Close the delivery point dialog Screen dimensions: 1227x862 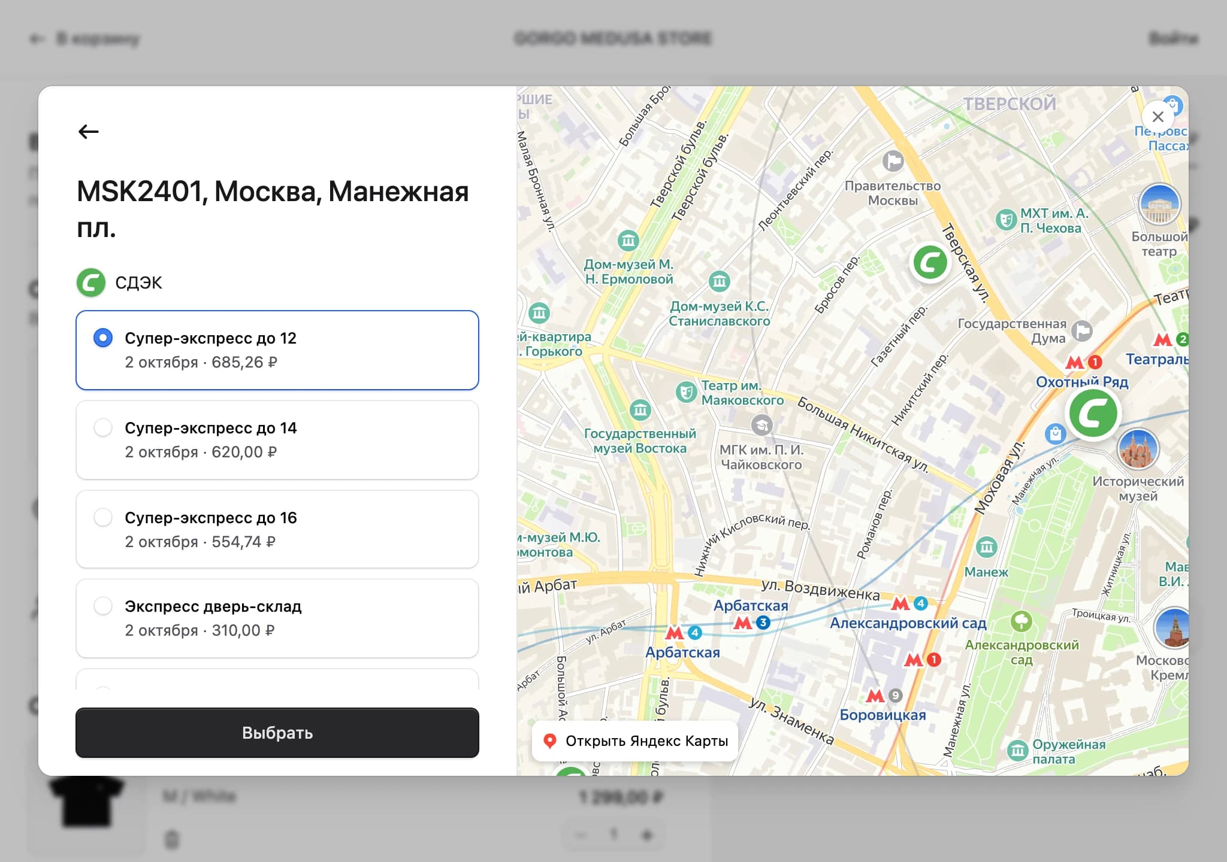(x=1158, y=117)
